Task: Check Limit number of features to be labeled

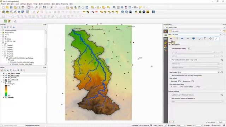Action: click(x=170, y=98)
